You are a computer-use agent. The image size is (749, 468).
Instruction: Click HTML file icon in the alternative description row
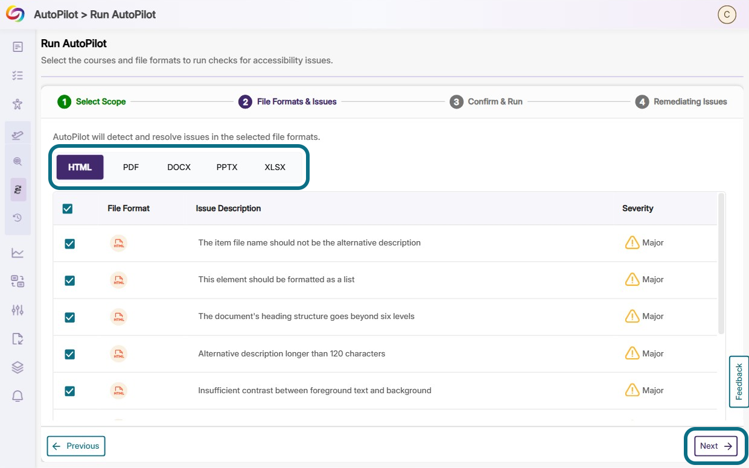pos(119,243)
